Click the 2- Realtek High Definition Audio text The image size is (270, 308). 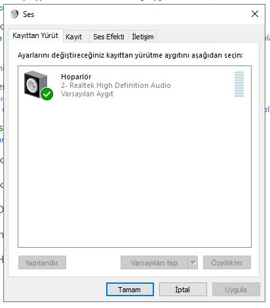116,85
